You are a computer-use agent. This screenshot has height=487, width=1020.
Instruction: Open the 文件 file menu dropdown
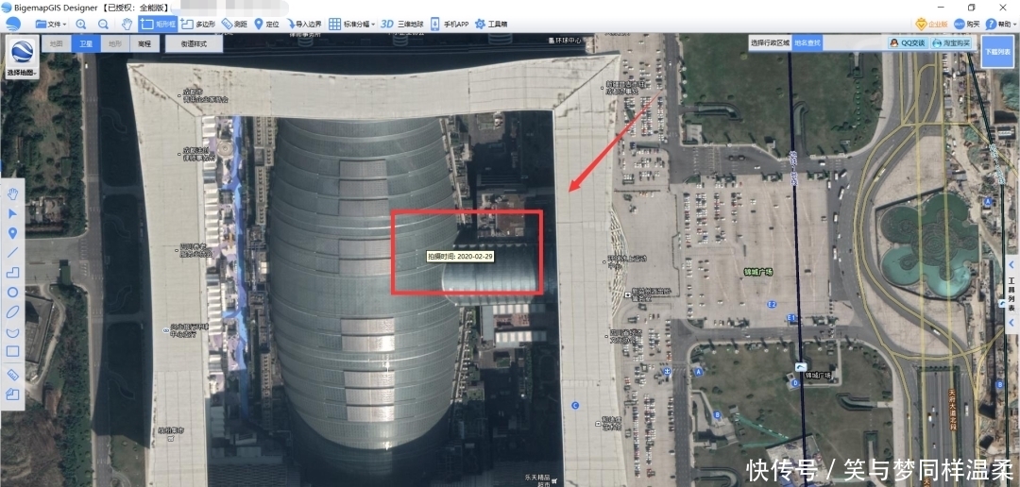click(51, 24)
